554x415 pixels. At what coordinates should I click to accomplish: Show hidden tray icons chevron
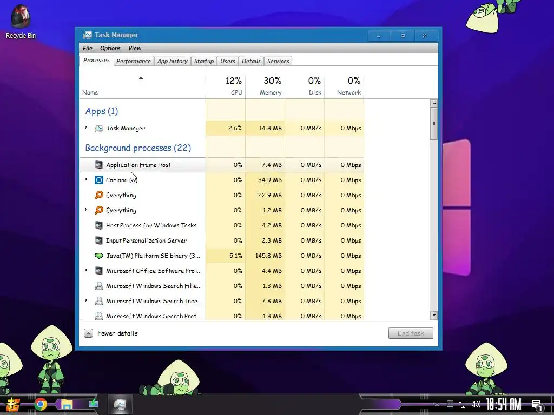coord(437,404)
